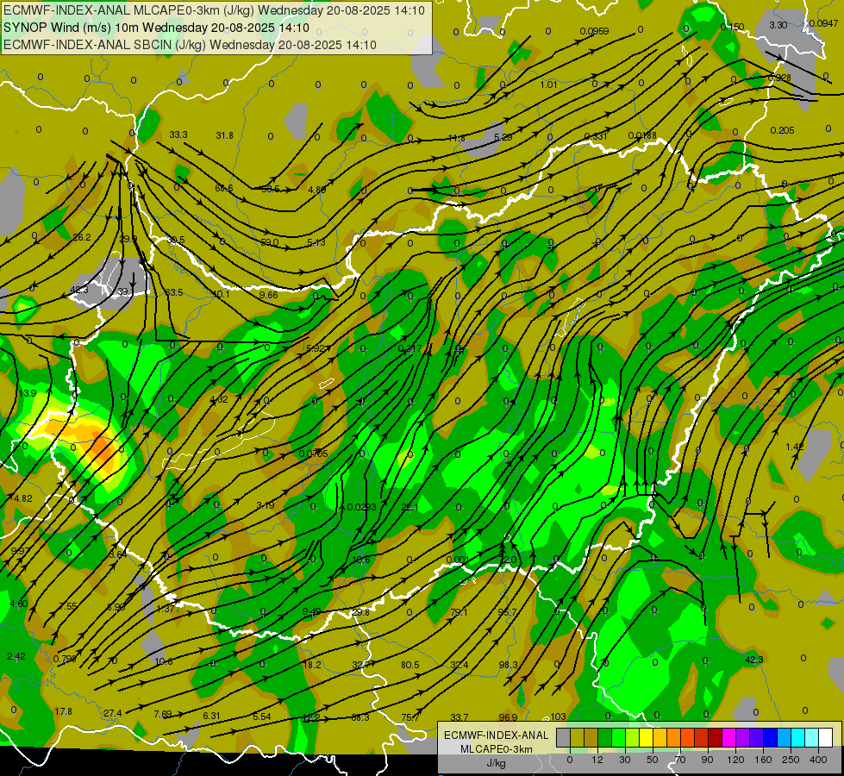Click the legend tick label 120
This screenshot has height=776, width=844.
[x=735, y=760]
